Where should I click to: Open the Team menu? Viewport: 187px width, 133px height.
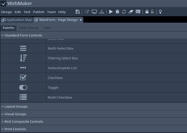coord(51,12)
